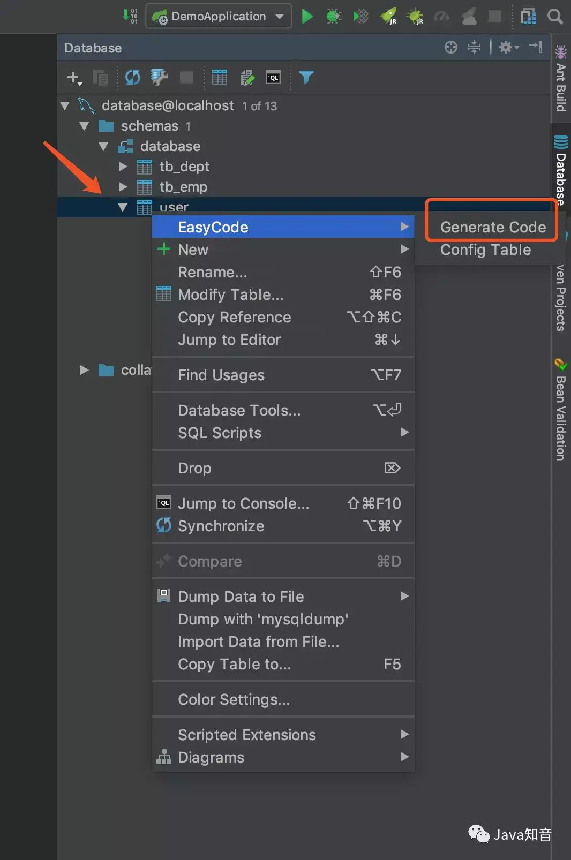The width and height of the screenshot is (571, 860).
Task: Open the query console toolbar icon
Action: coord(273,78)
